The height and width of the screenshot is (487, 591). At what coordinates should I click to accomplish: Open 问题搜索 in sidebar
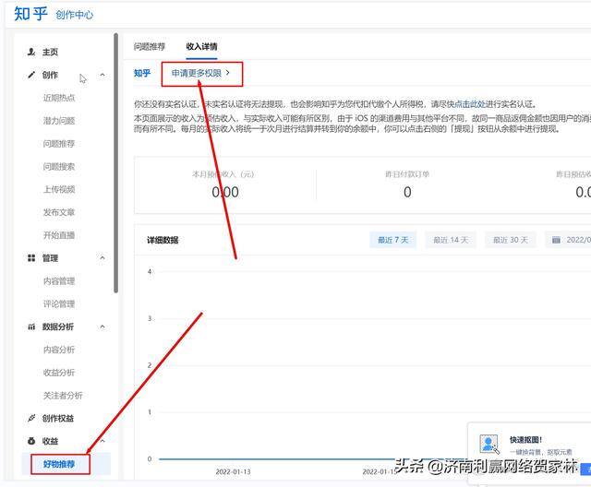point(59,167)
